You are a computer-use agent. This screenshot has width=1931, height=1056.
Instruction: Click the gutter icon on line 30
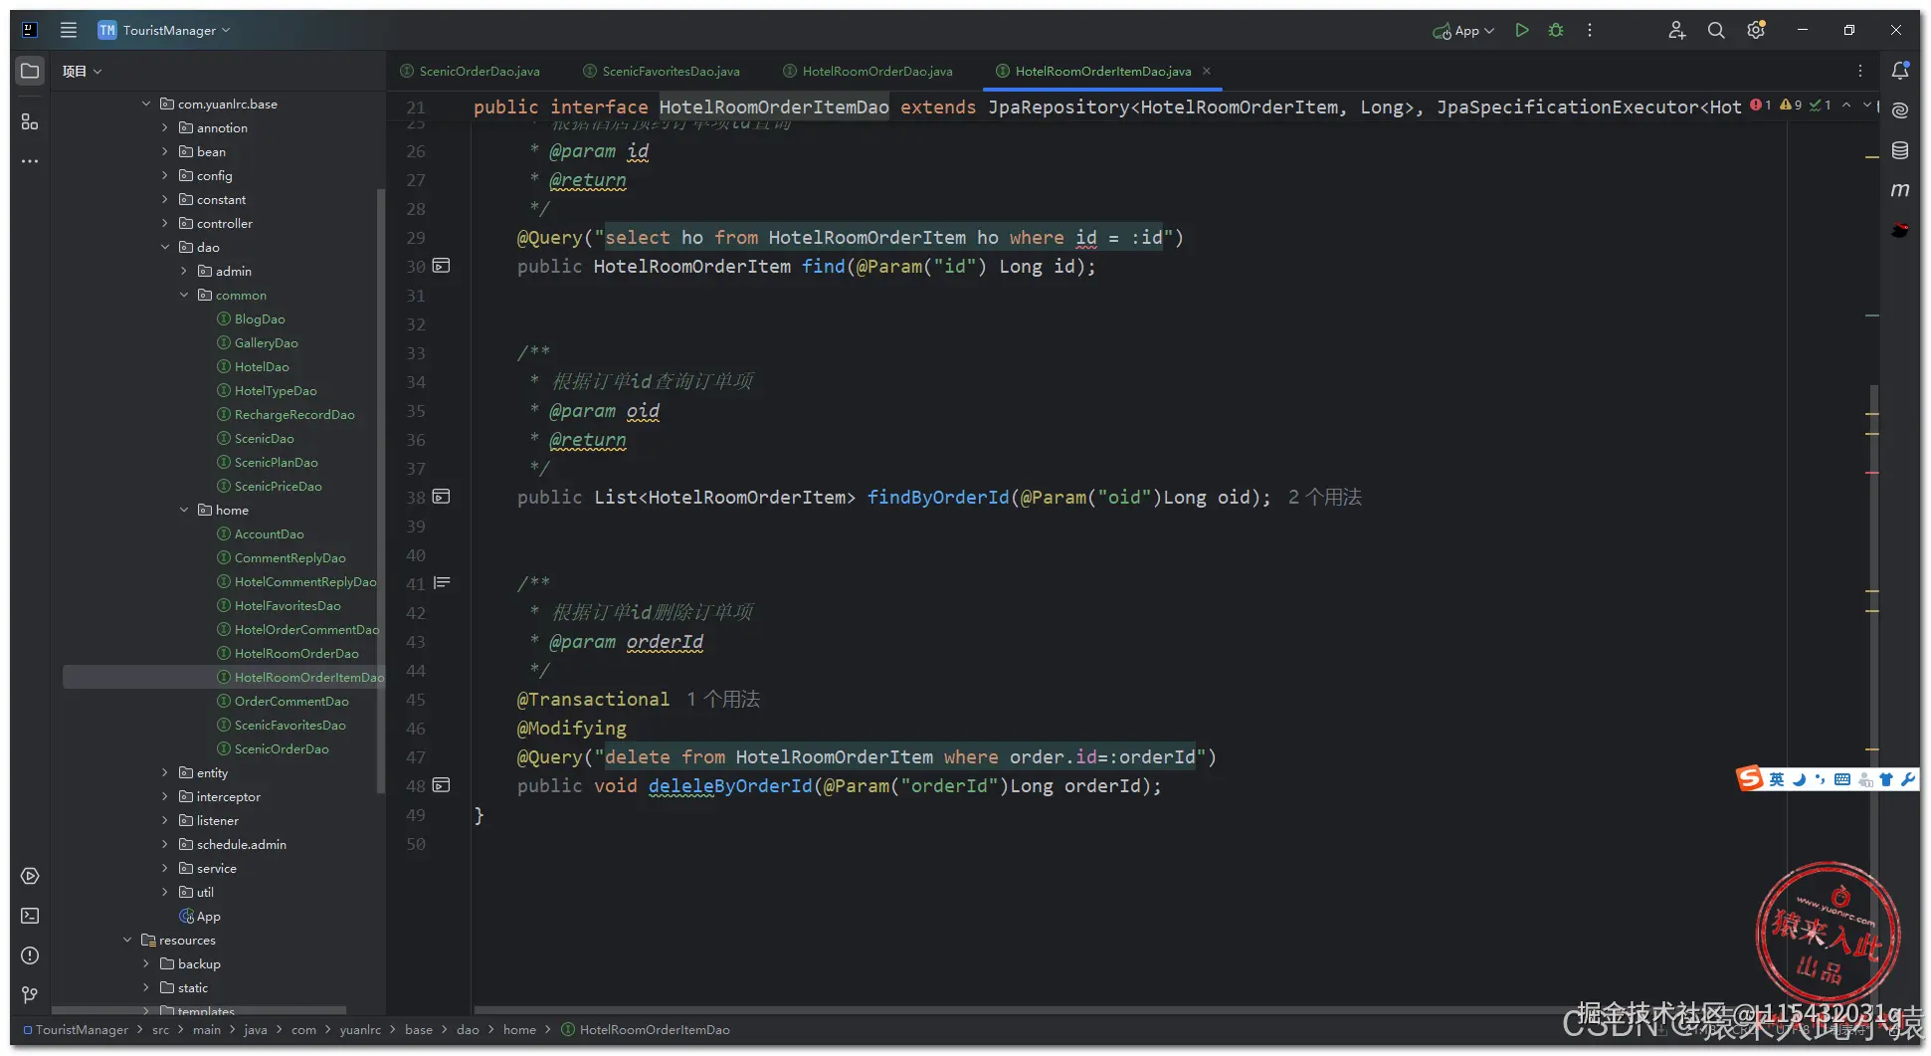(442, 266)
